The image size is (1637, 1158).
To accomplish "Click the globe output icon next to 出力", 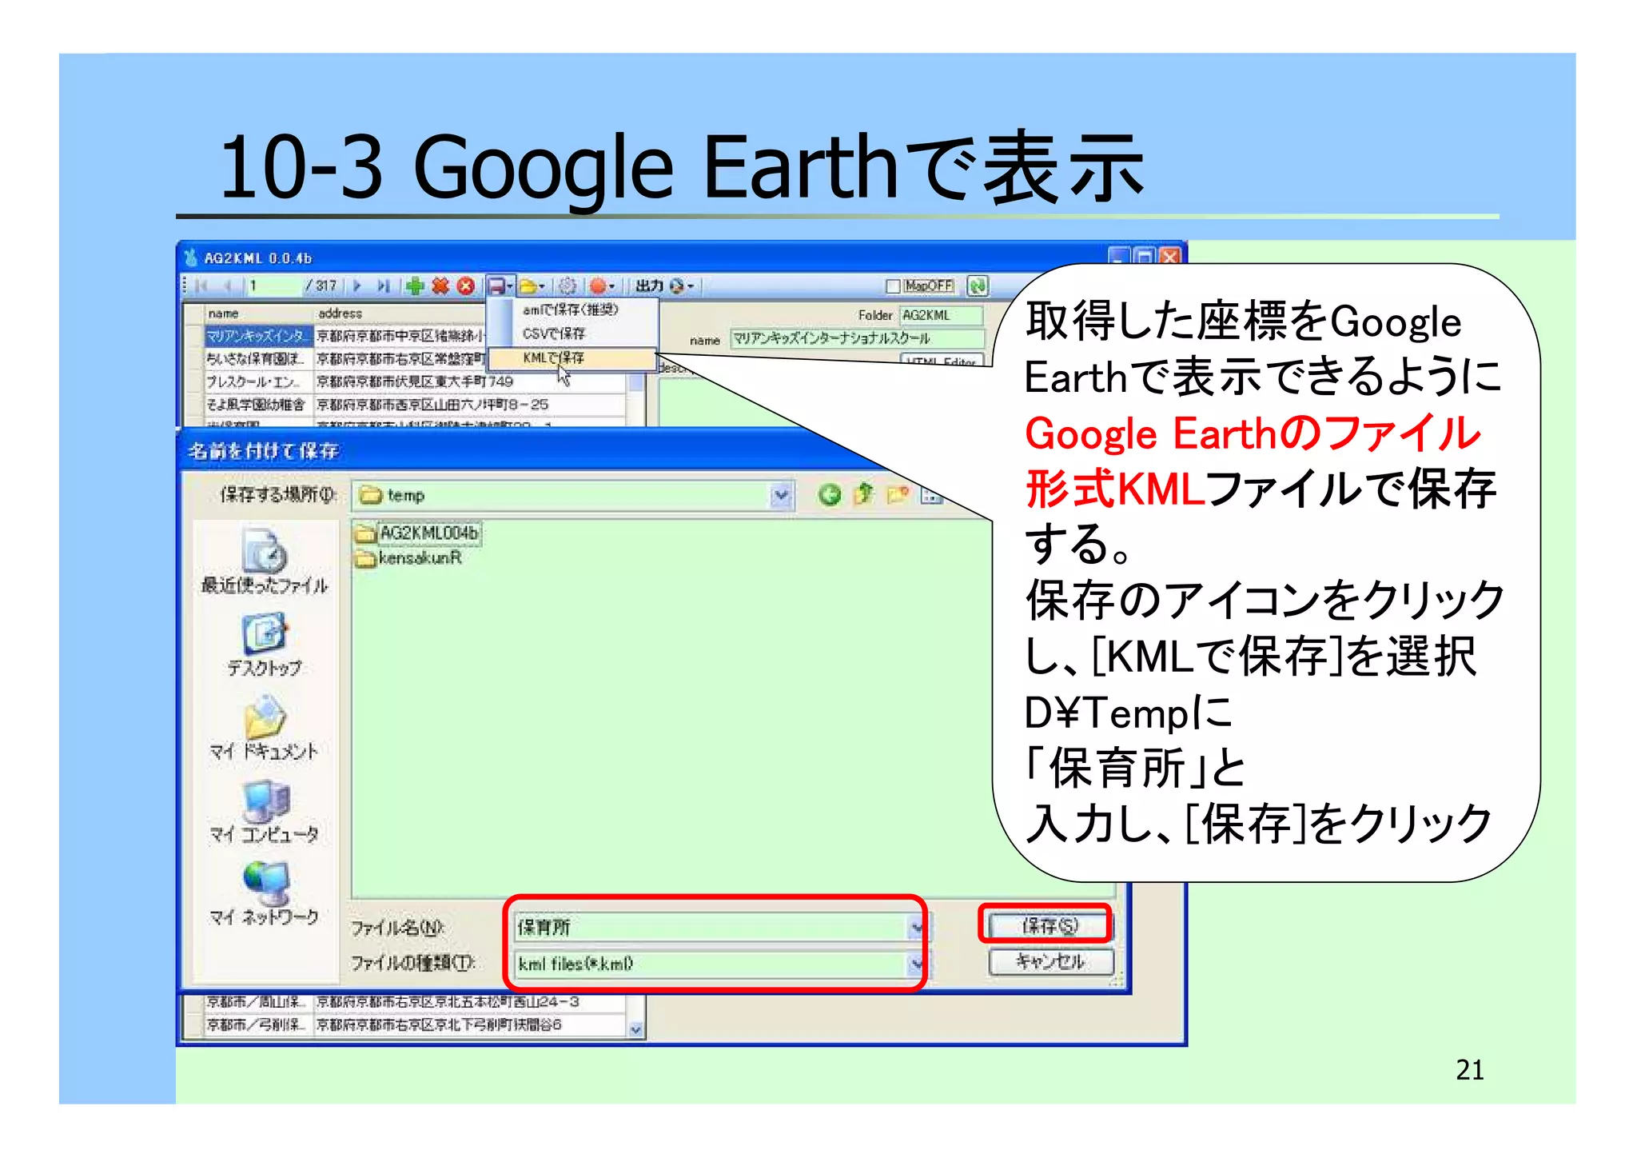I will [x=677, y=286].
